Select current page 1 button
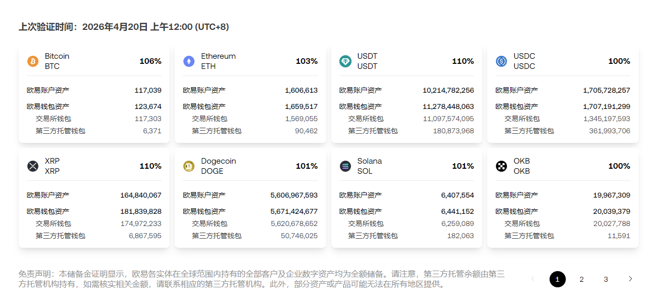661x301 pixels. 558,279
